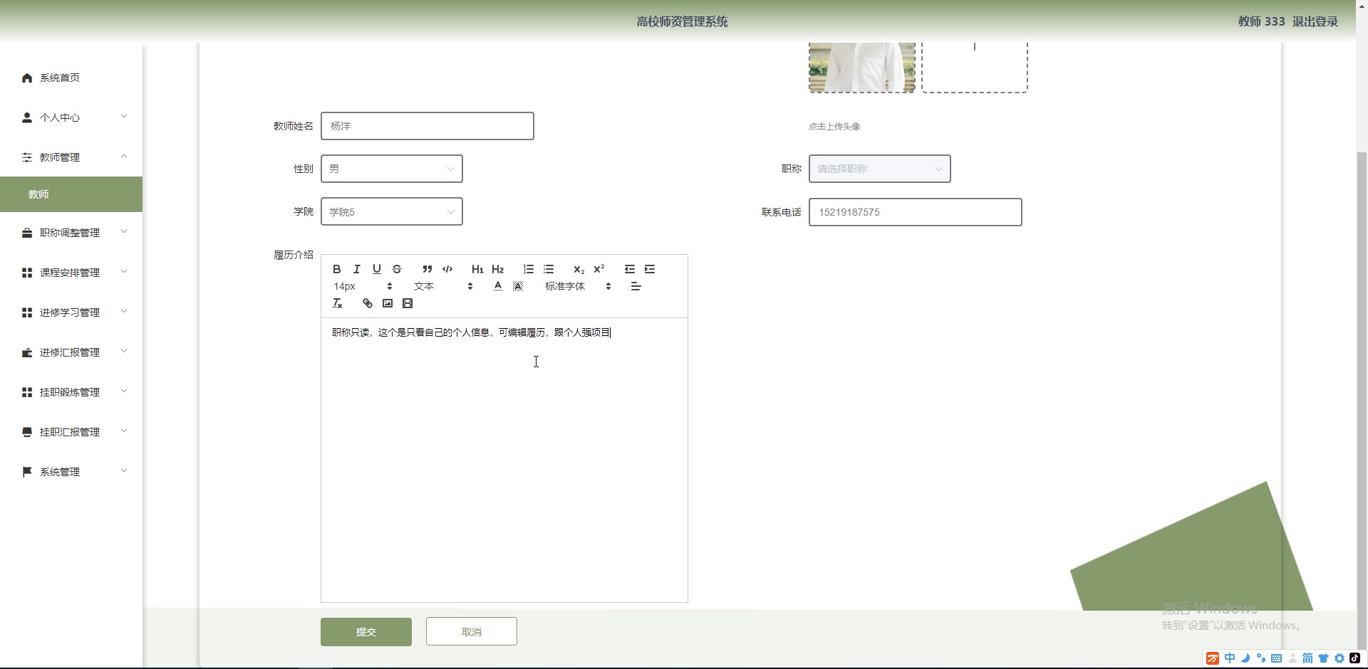Image resolution: width=1368 pixels, height=669 pixels.
Task: Click the uploaded teacher avatar thumbnail
Action: click(861, 67)
